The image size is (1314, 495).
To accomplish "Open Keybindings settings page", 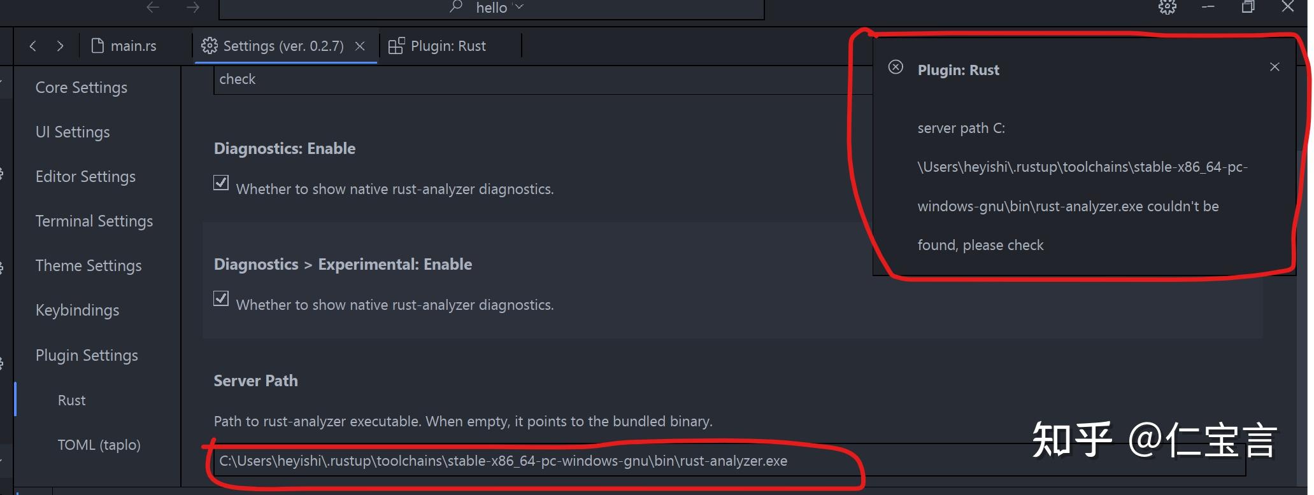I will (x=77, y=310).
